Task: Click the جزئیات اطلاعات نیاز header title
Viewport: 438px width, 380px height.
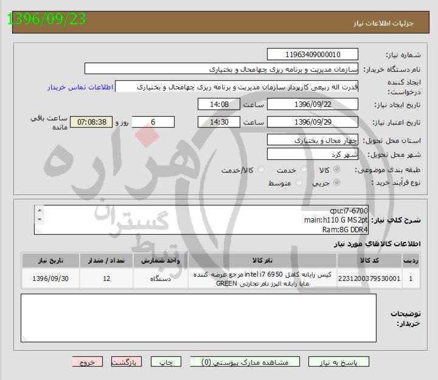Action: coord(383,23)
